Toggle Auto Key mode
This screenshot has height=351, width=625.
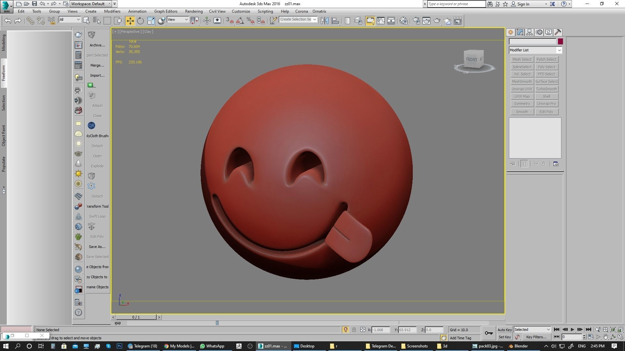505,330
